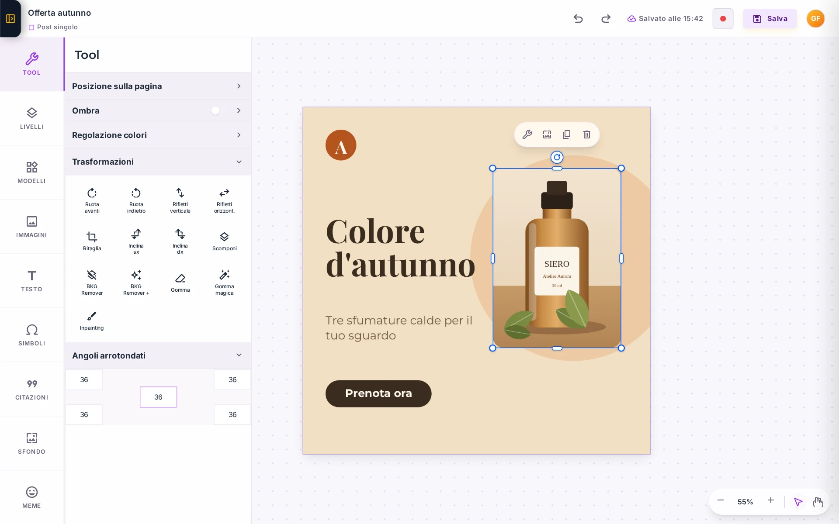The image size is (839, 524).
Task: Select the Ruota avanti transformation
Action: tap(92, 200)
